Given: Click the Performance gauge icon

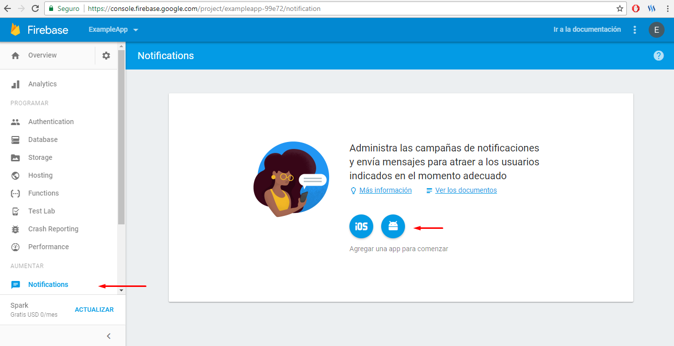Looking at the screenshot, I should point(15,247).
